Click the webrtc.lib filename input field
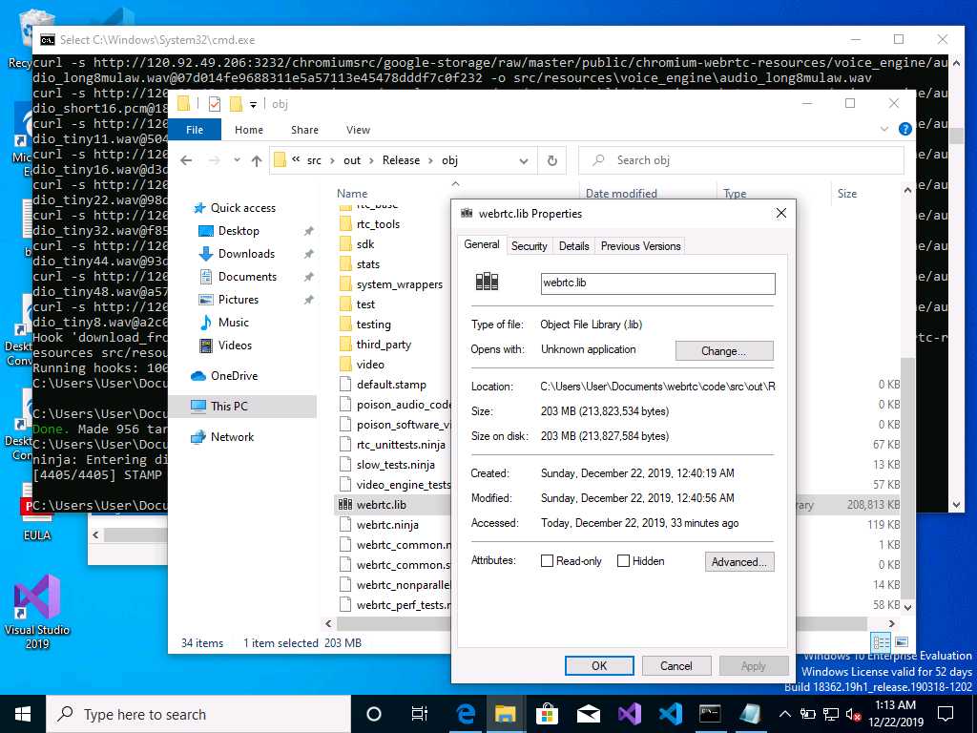The image size is (977, 733). (658, 283)
